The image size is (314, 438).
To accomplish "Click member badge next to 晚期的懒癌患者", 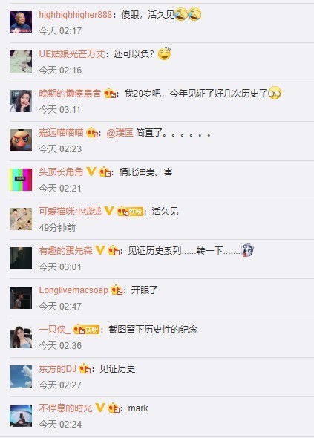I will 110,93.
